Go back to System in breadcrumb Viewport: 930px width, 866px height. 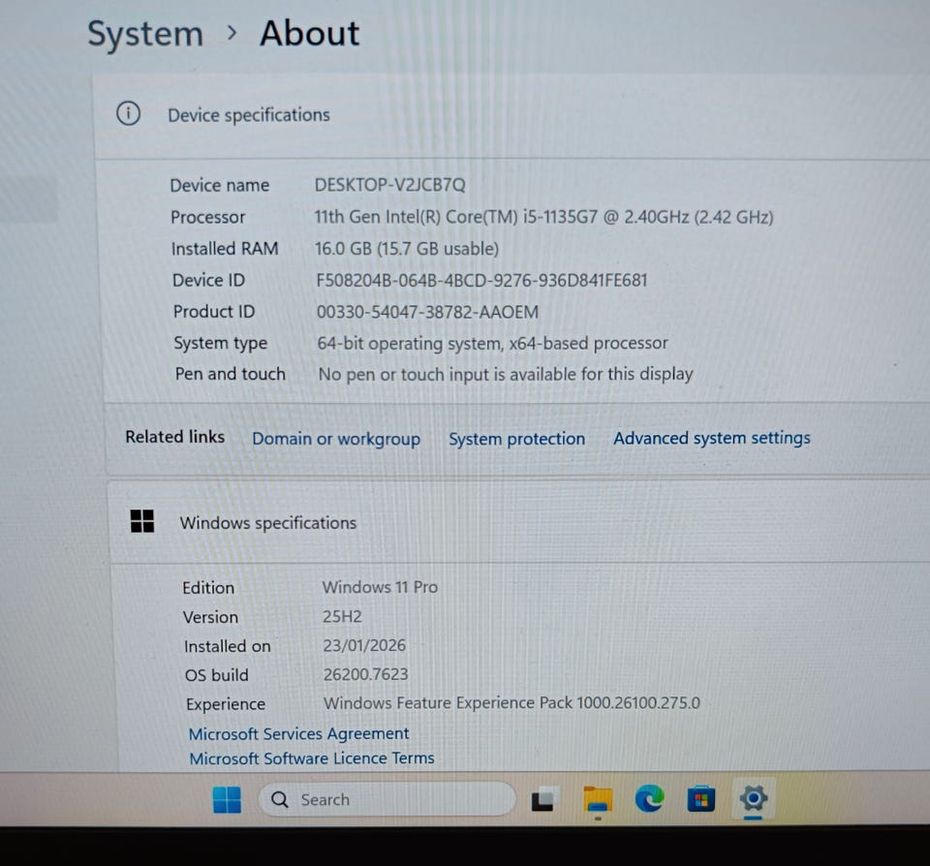[145, 33]
